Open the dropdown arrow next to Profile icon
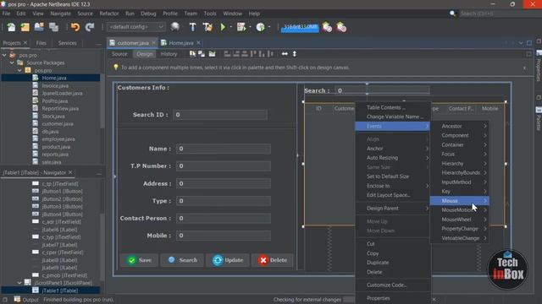Image resolution: width=542 pixels, height=304 pixels. (x=269, y=27)
